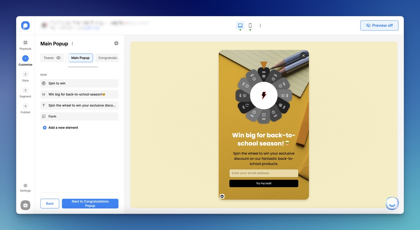This screenshot has height=230, width=420.
Task: Go to step 4 Publish
Action: tap(25, 108)
